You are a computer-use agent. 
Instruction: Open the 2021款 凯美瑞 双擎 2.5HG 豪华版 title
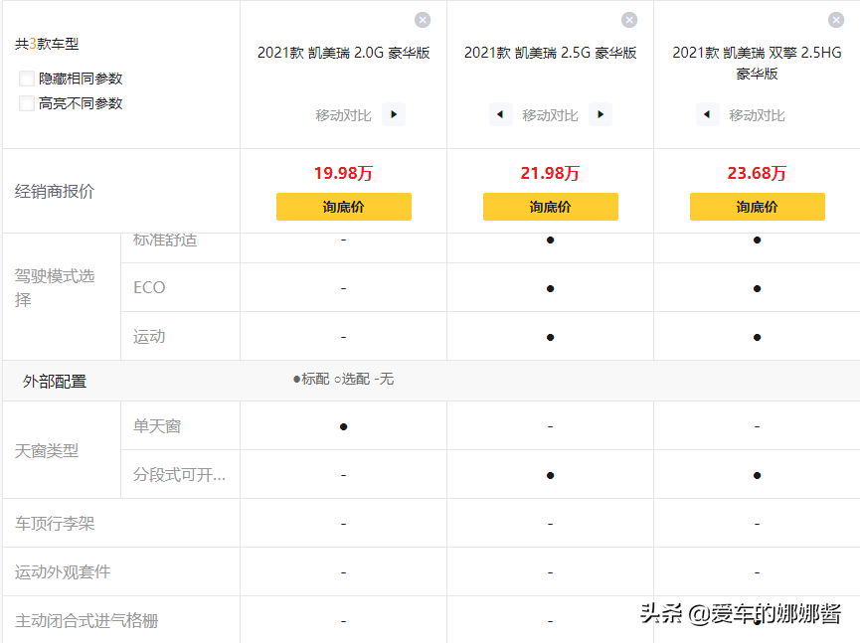pos(757,63)
